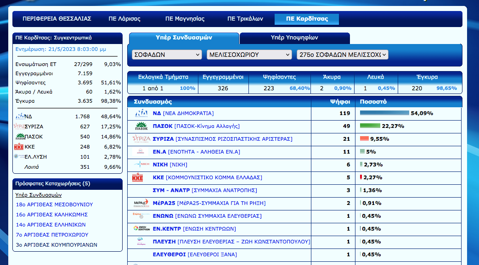The width and height of the screenshot is (479, 265).
Task: Click the ΜέΡΑ25 party logo
Action: point(141,203)
